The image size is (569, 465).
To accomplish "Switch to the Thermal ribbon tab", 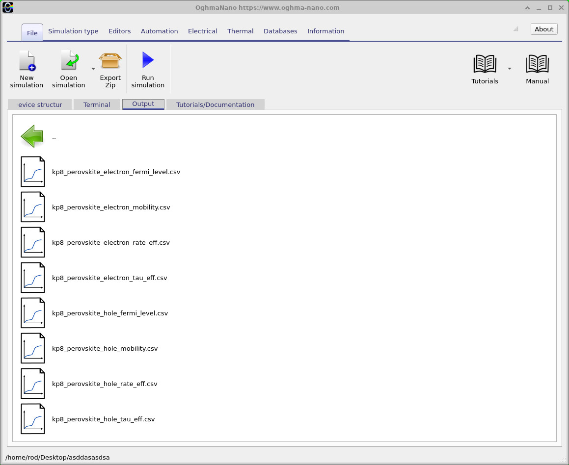I will coord(240,31).
